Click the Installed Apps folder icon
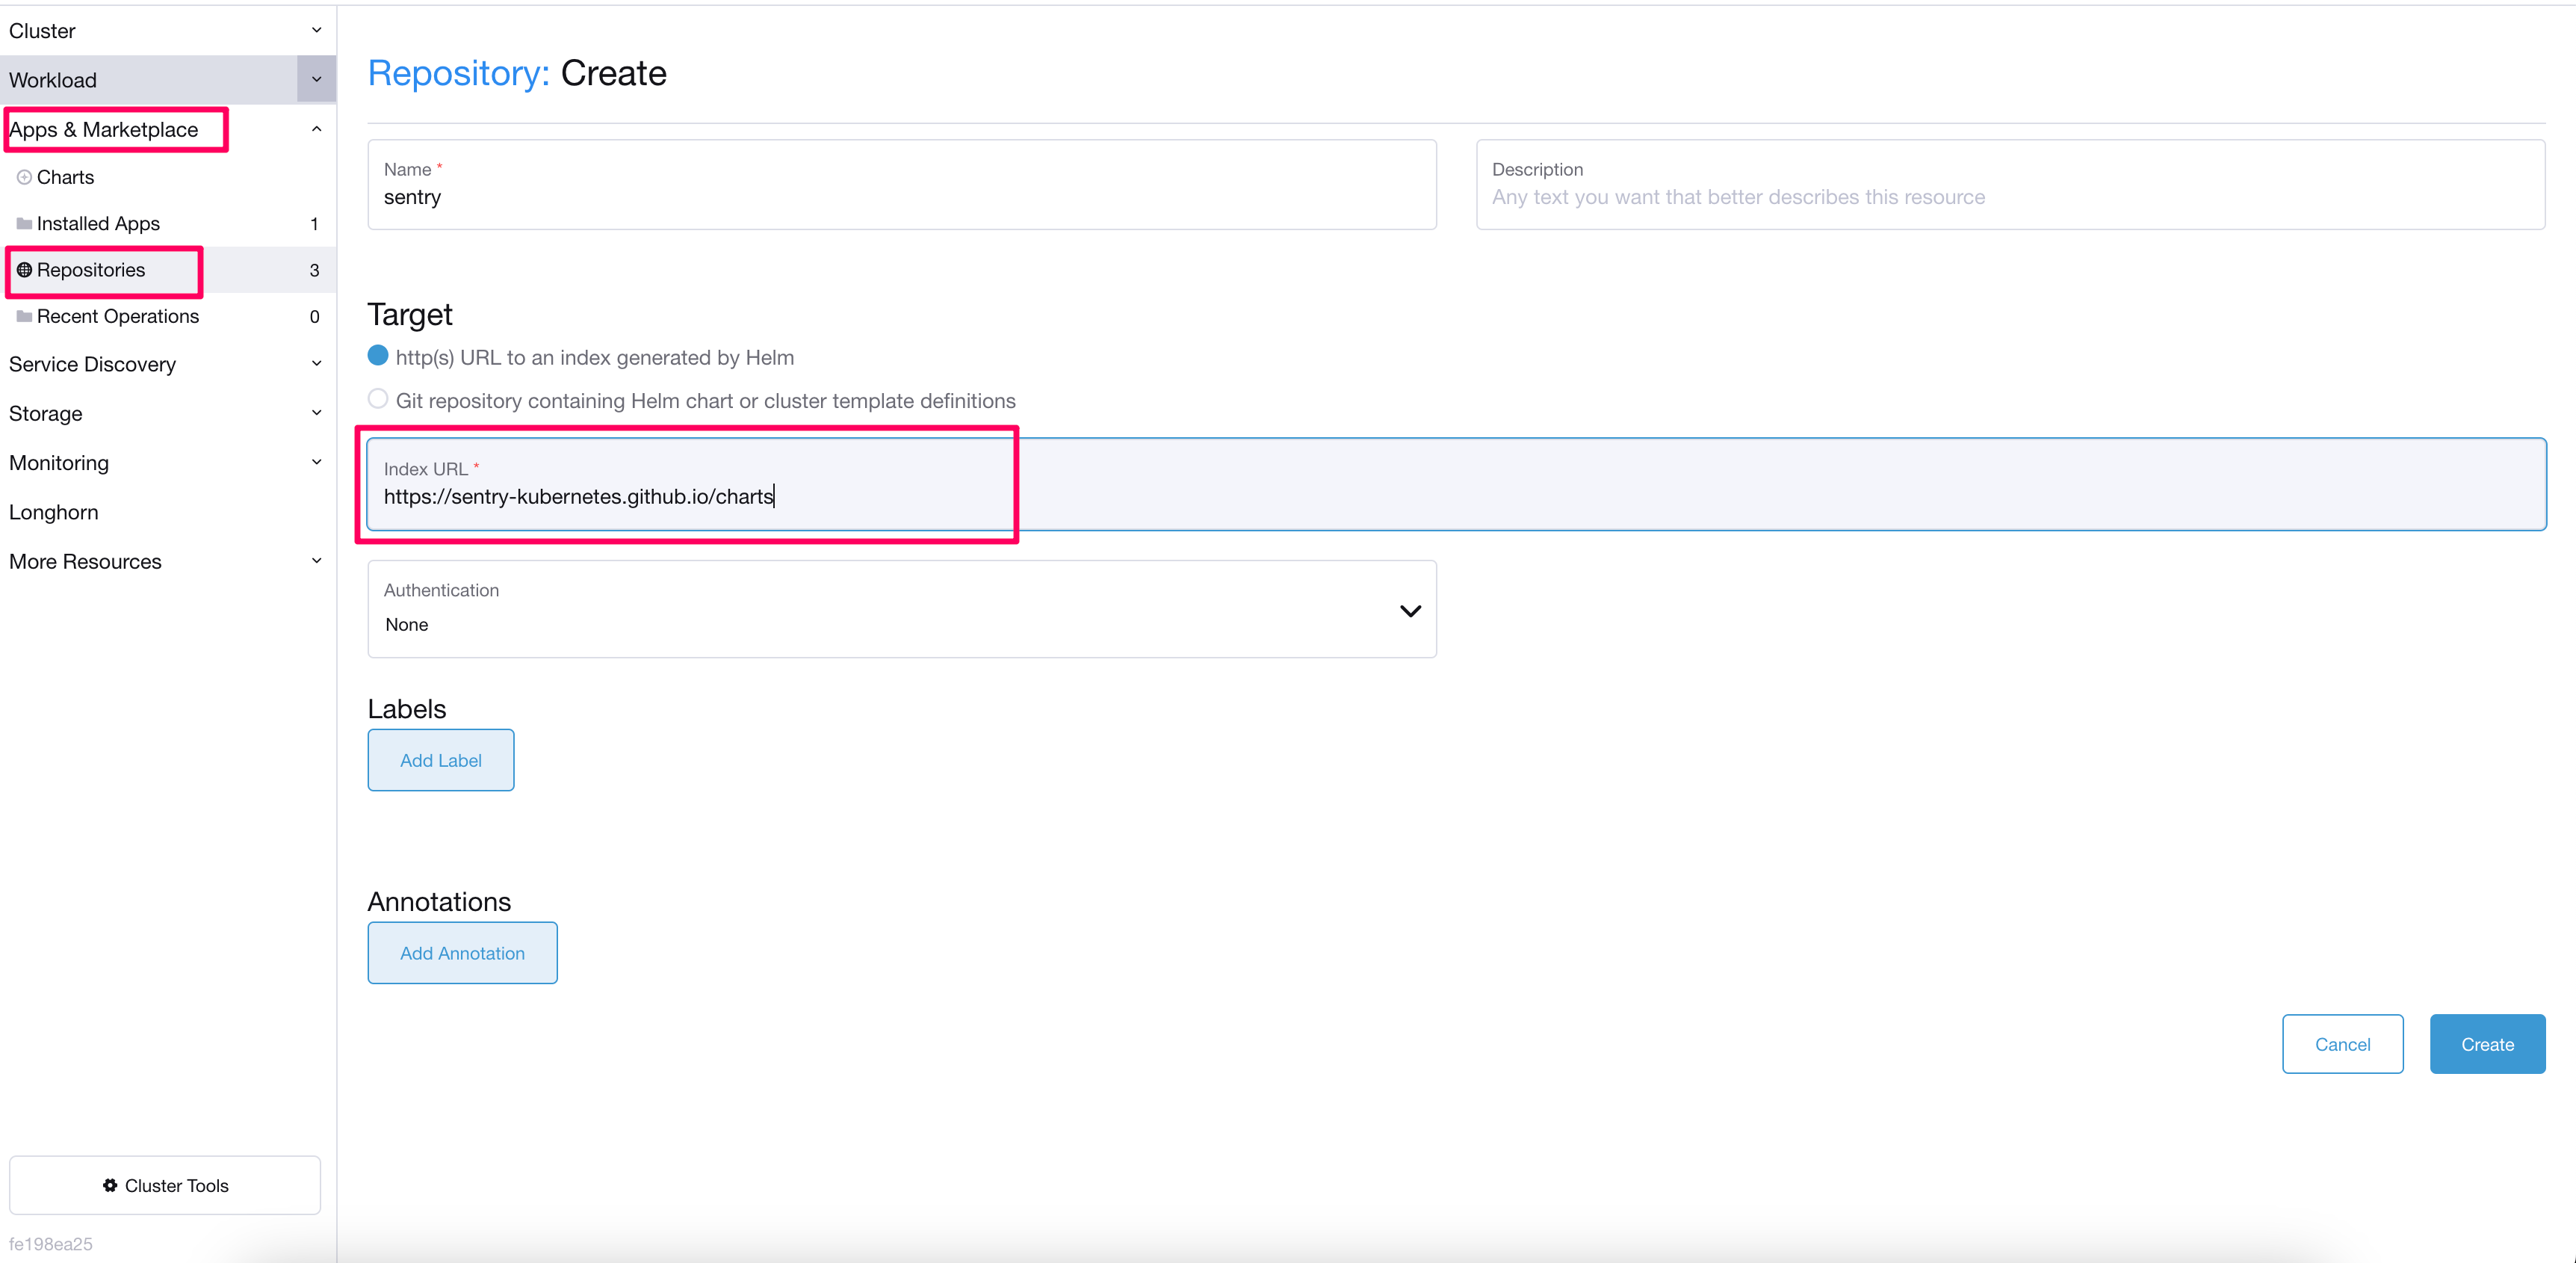The width and height of the screenshot is (2576, 1263). (24, 223)
